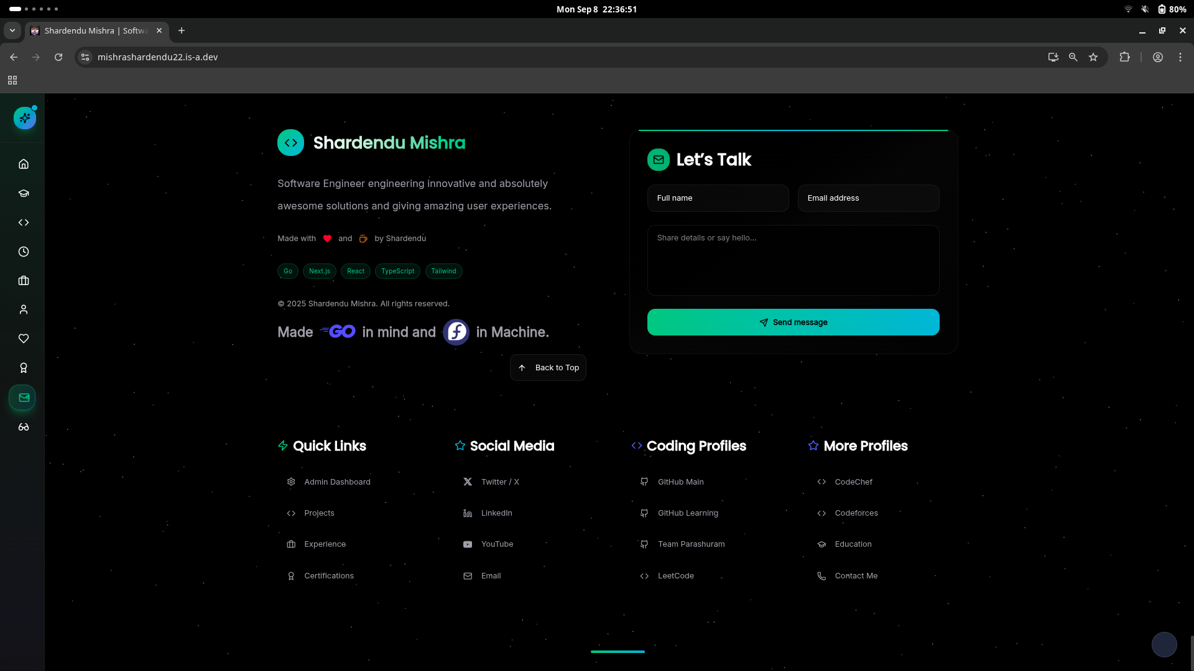The width and height of the screenshot is (1194, 671).
Task: Click the bookmark star in address bar
Action: tap(1093, 57)
